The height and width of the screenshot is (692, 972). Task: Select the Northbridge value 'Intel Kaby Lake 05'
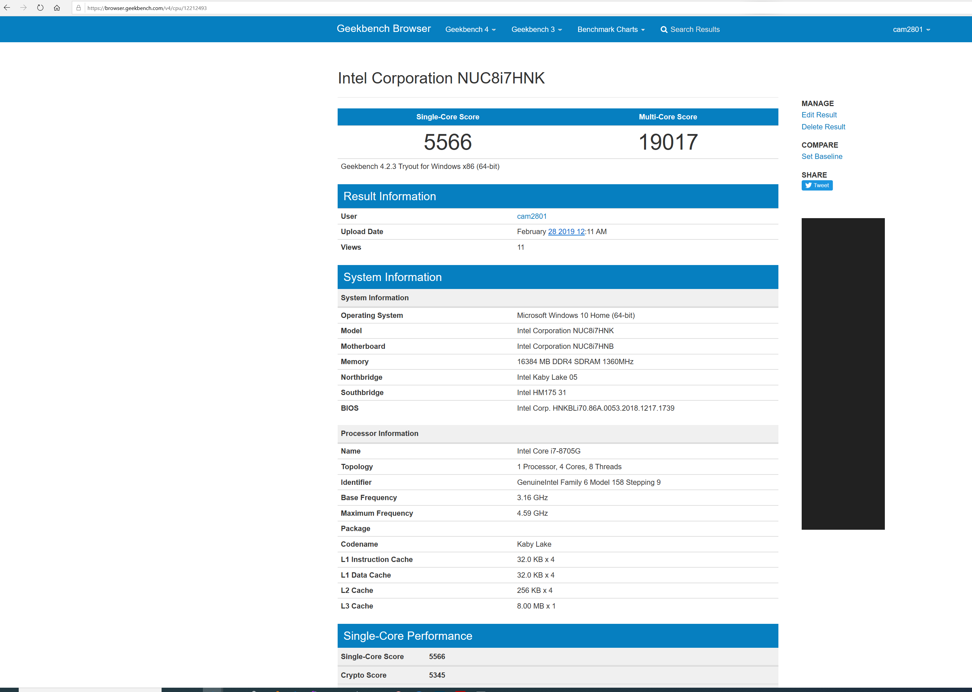(547, 377)
